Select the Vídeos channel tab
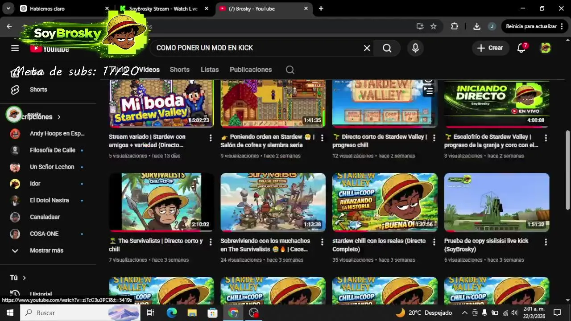571x321 pixels. (149, 70)
